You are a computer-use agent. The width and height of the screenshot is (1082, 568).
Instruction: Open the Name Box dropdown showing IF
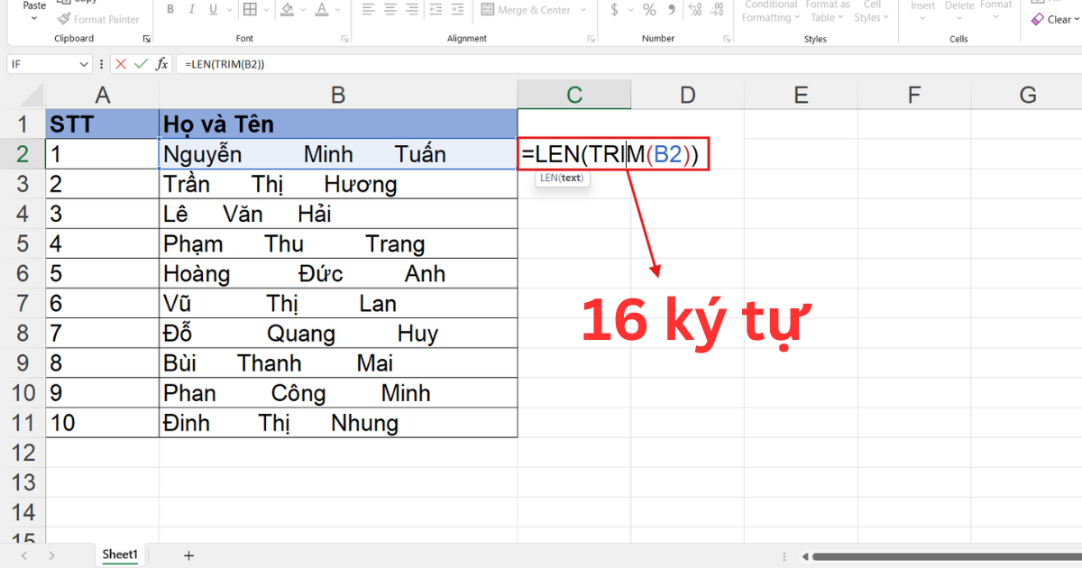[86, 64]
